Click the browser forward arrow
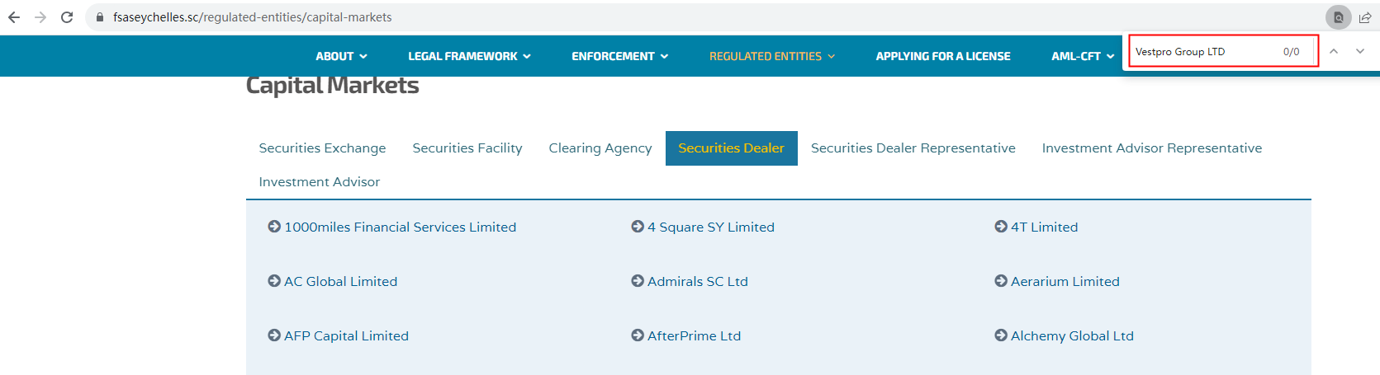 tap(40, 17)
